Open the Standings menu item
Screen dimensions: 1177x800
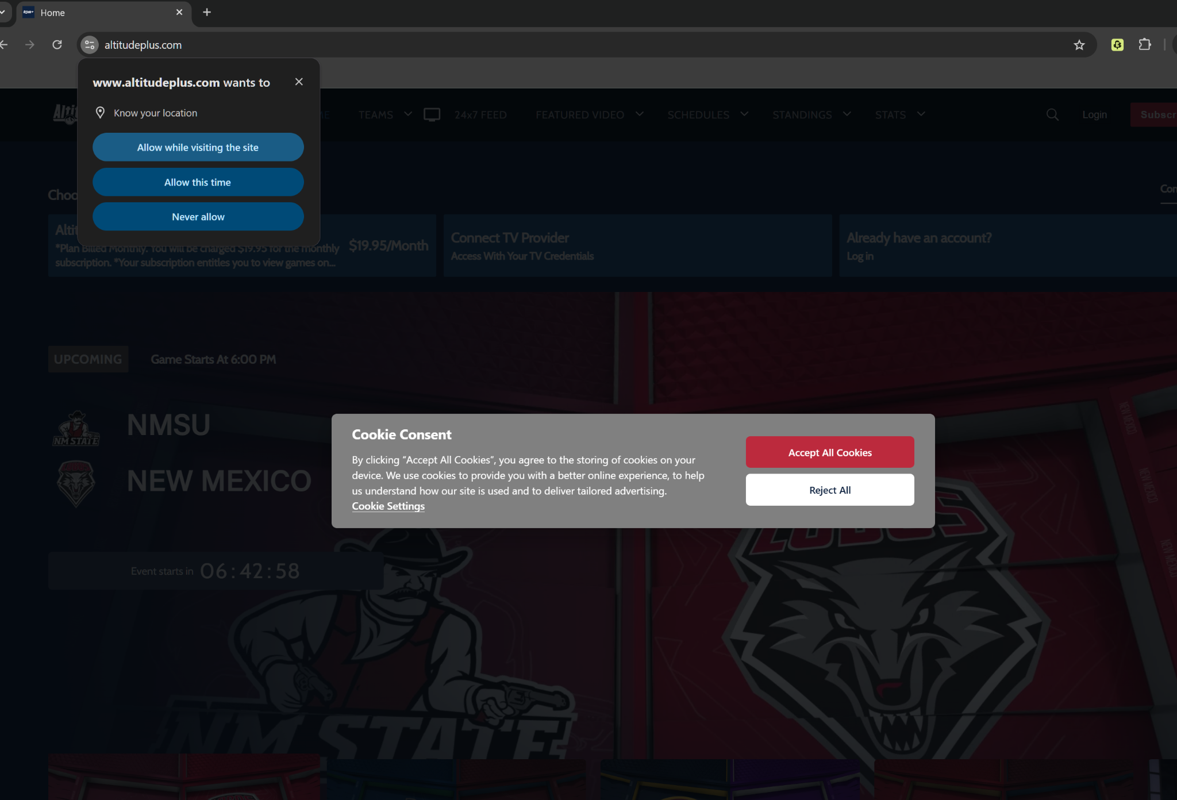tap(802, 114)
